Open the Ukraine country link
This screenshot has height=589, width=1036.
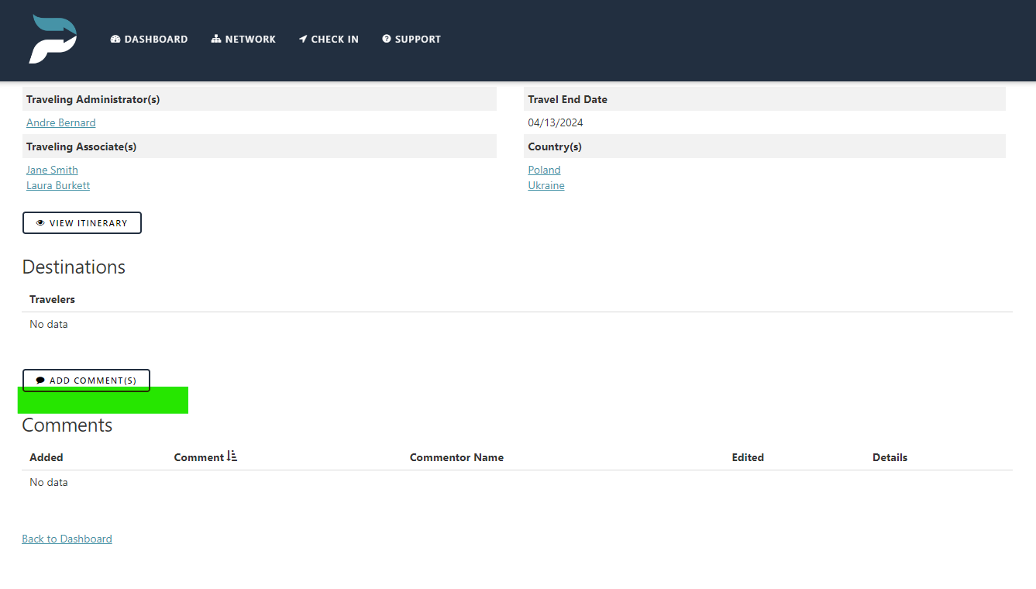click(x=546, y=185)
